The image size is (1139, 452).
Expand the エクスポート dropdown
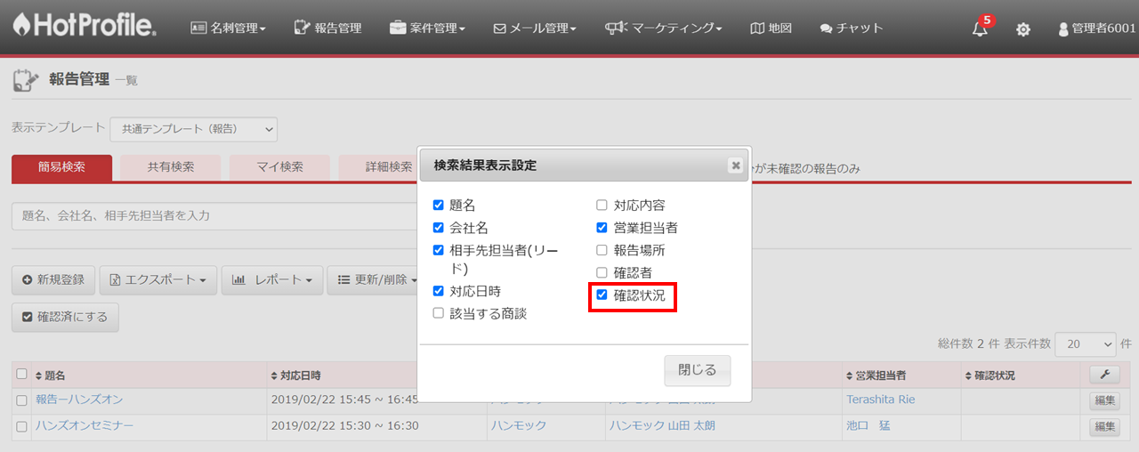(157, 279)
